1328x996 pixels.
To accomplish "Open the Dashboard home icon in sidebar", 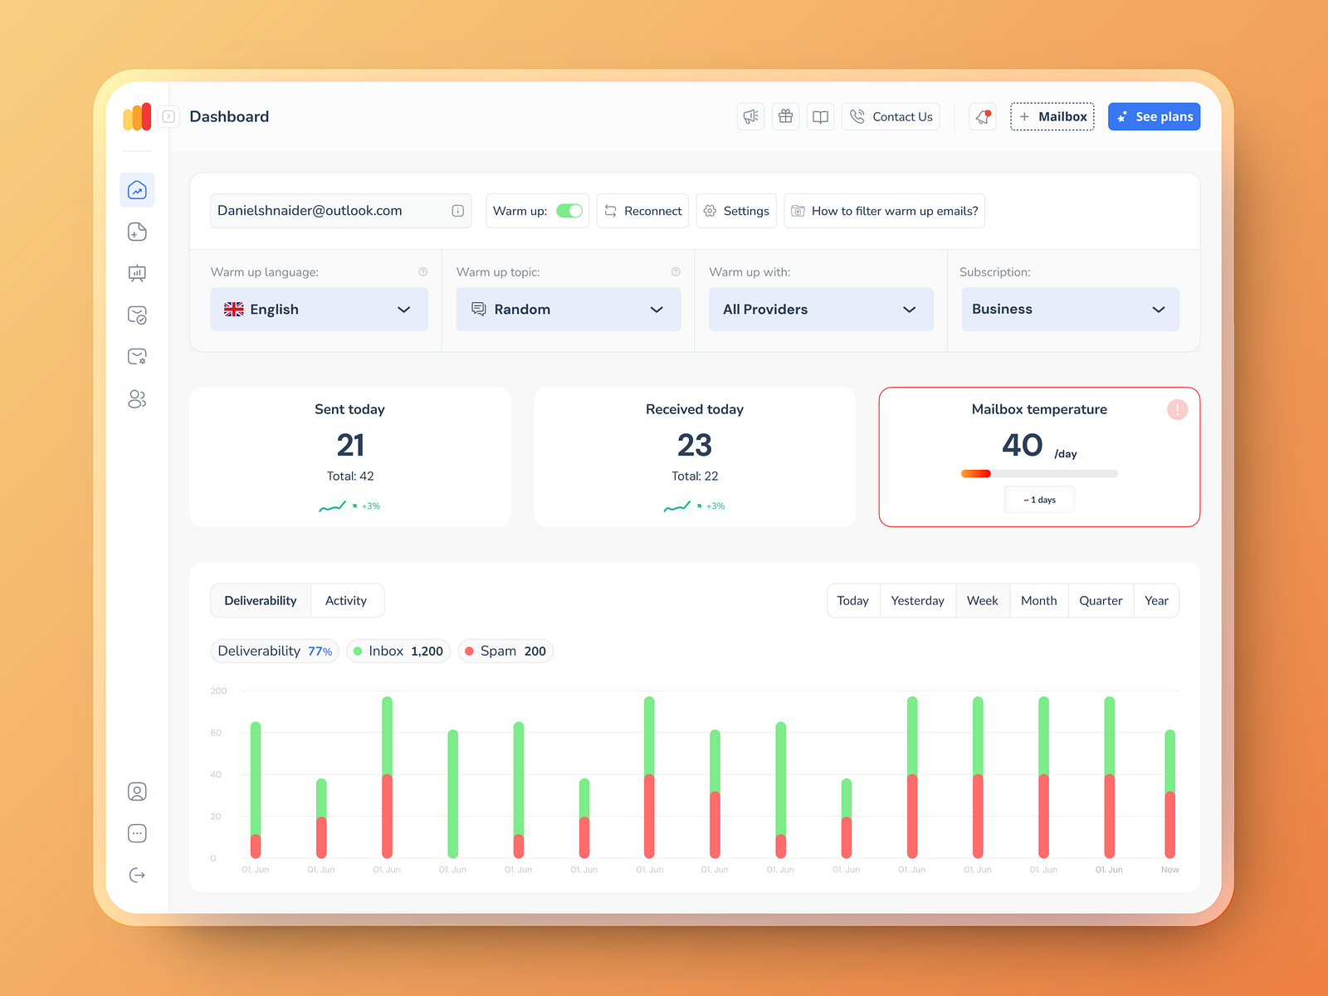I will pos(137,189).
